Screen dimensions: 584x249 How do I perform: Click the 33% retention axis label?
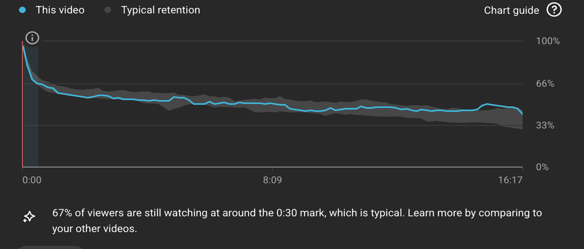point(545,126)
